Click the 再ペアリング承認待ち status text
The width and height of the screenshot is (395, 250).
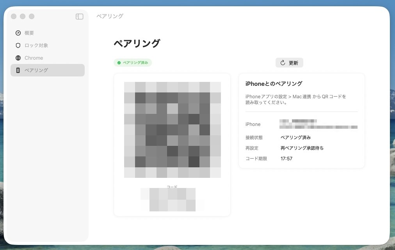302,148
